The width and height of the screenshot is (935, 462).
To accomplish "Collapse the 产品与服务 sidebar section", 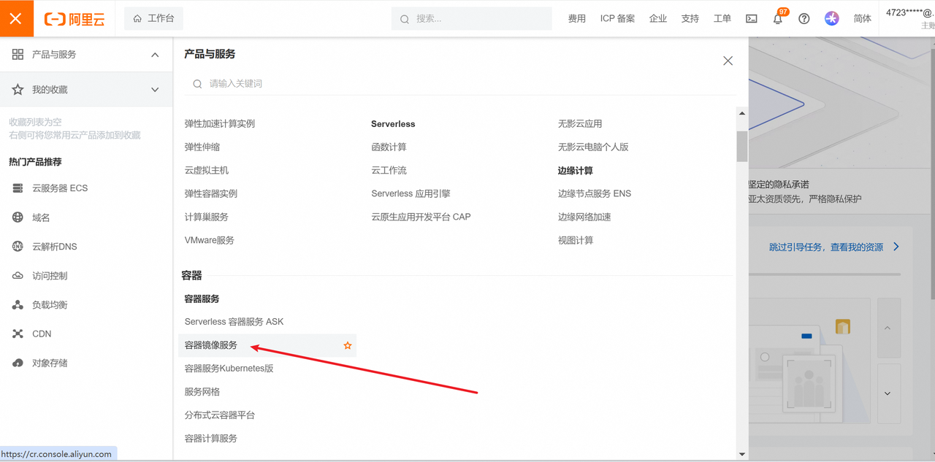I will coord(155,55).
